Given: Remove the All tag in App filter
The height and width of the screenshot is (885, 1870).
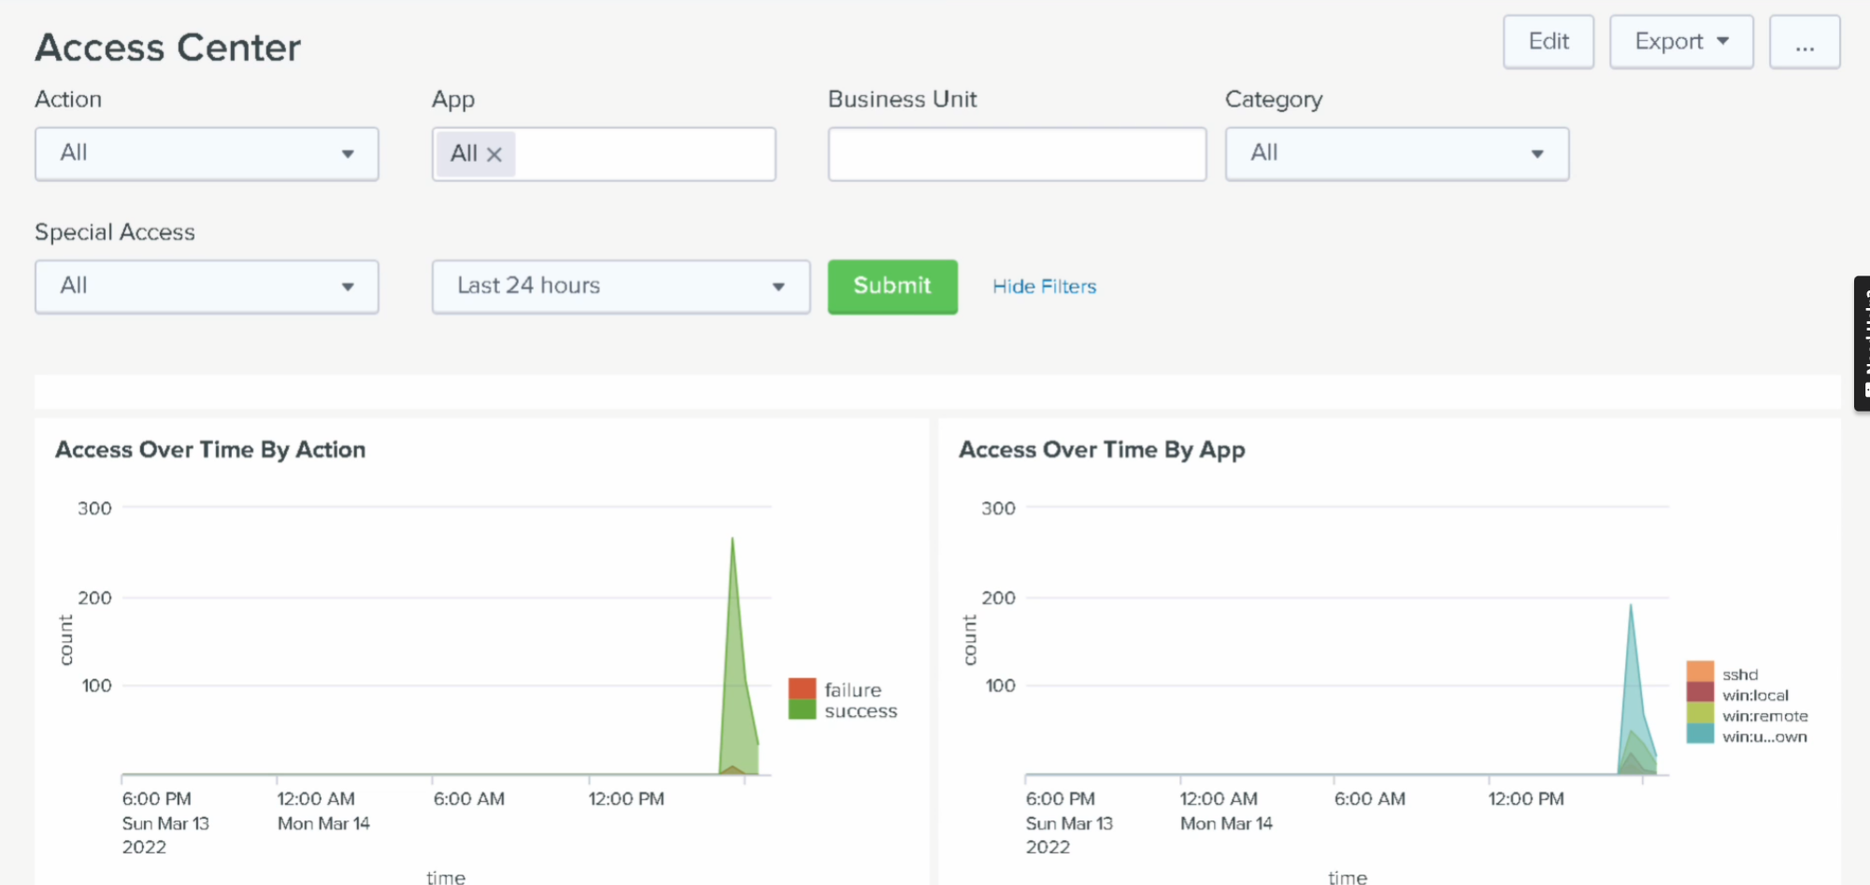Looking at the screenshot, I should coord(494,155).
